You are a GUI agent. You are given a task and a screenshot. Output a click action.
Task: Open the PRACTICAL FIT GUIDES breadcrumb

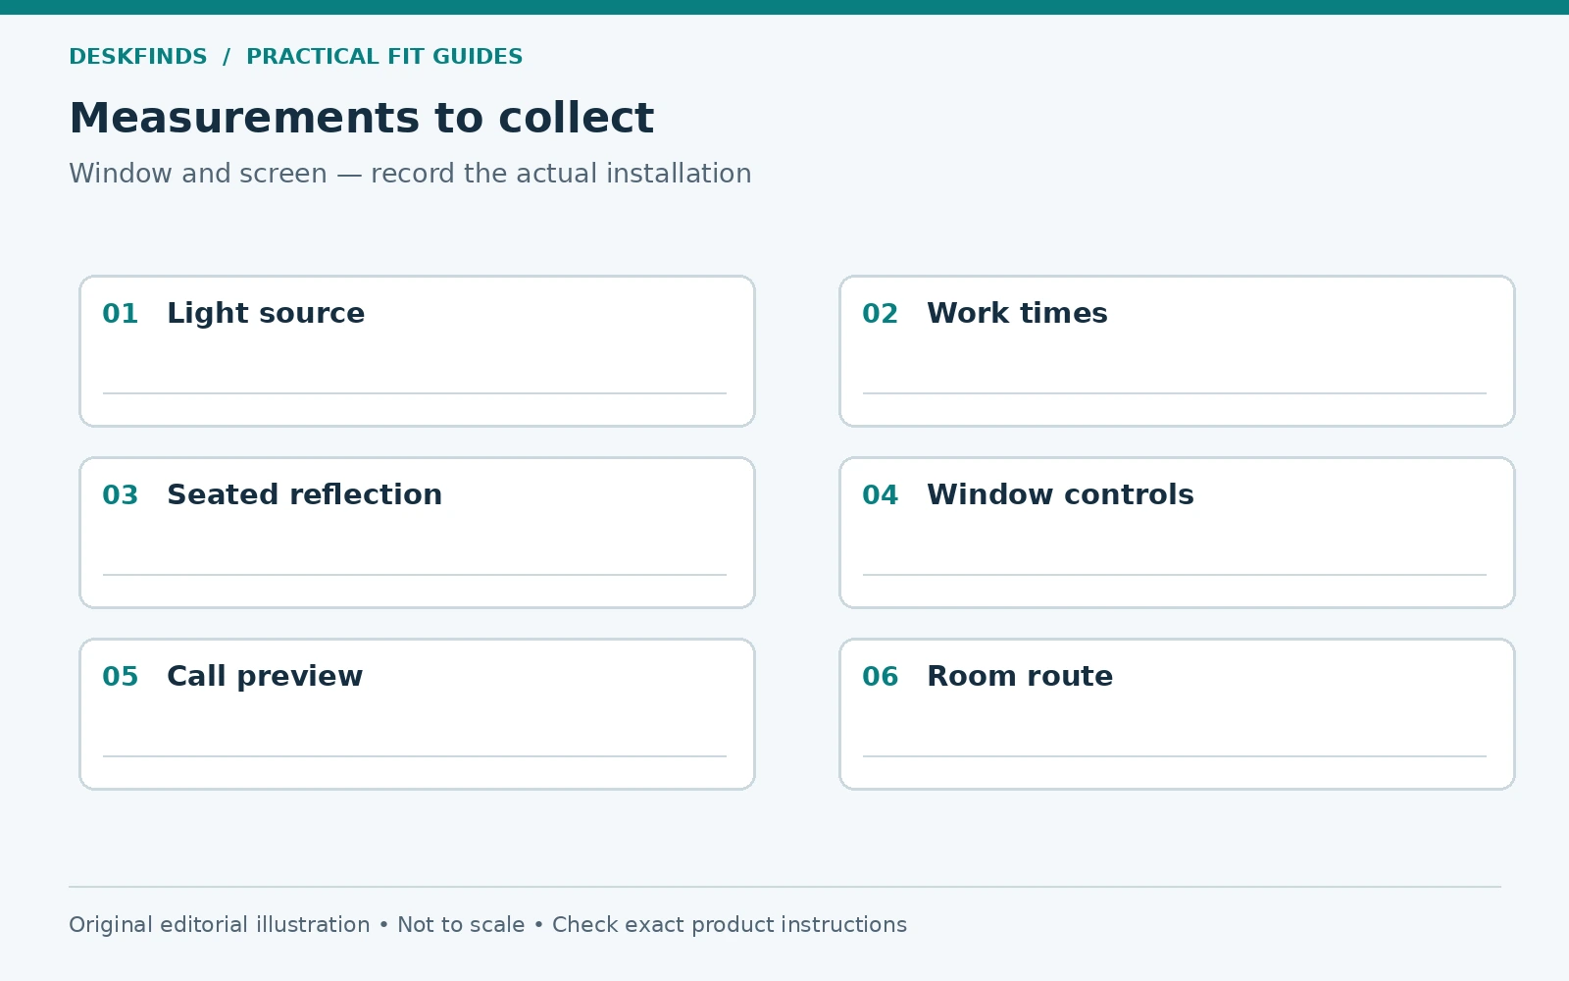coord(384,57)
